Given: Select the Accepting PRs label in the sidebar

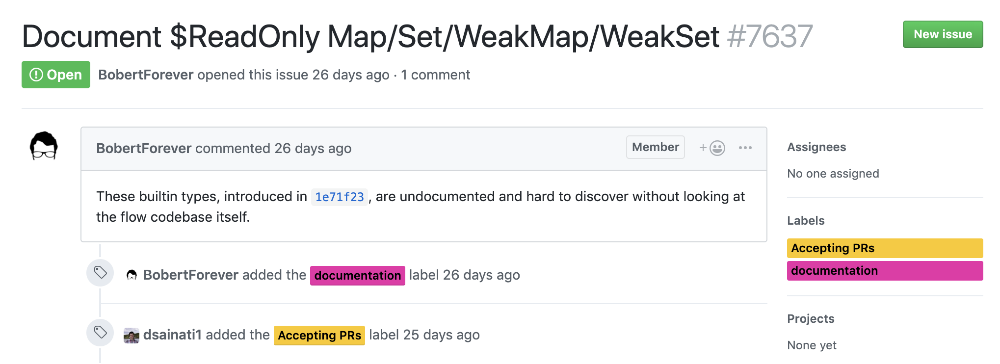Looking at the screenshot, I should point(834,248).
